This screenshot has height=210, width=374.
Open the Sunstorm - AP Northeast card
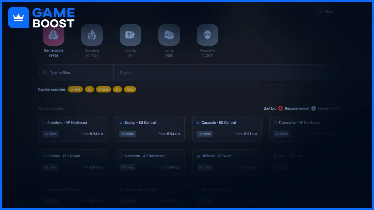point(150,162)
